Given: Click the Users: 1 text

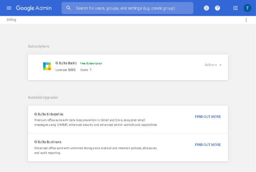Looking at the screenshot, I should (x=86, y=70).
